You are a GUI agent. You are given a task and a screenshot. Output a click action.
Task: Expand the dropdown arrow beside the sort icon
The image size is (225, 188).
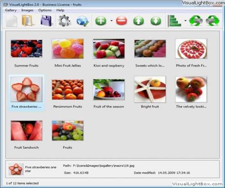pos(185,21)
